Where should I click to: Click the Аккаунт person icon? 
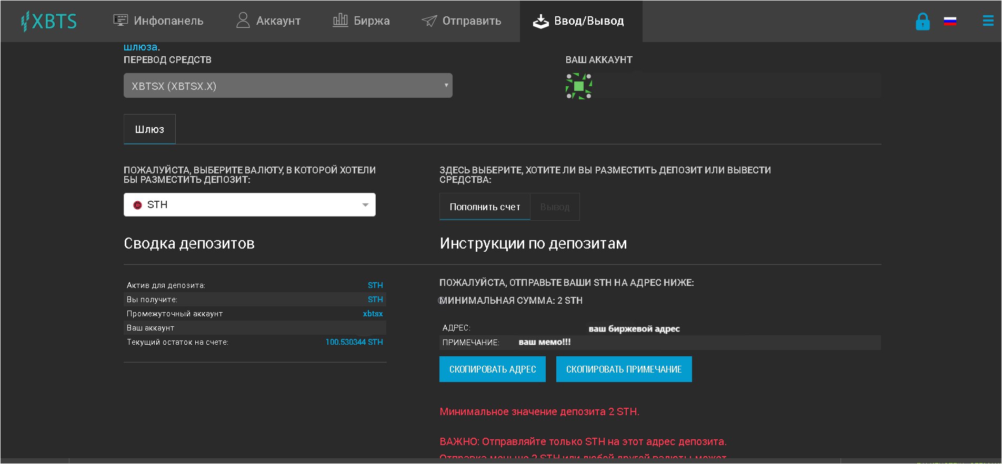click(243, 20)
